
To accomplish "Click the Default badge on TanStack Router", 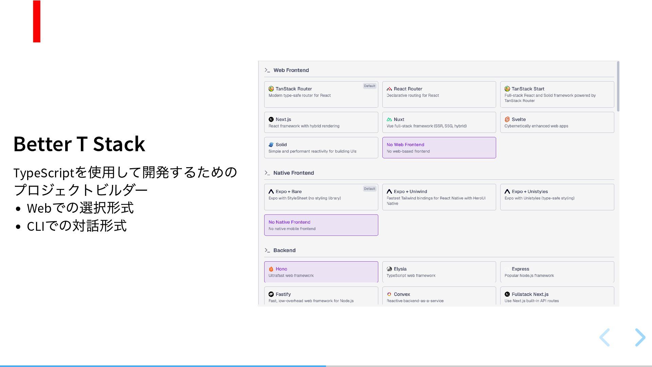I will click(369, 86).
